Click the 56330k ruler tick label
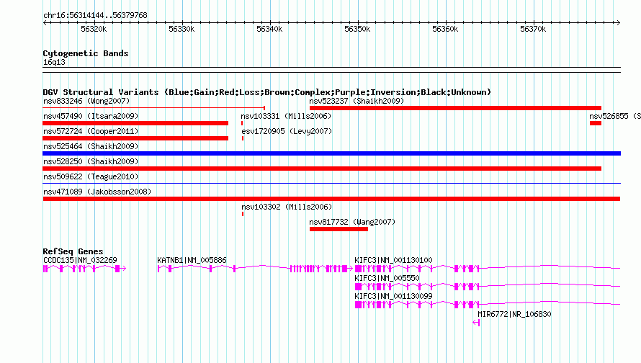The height and width of the screenshot is (363, 641). (181, 29)
